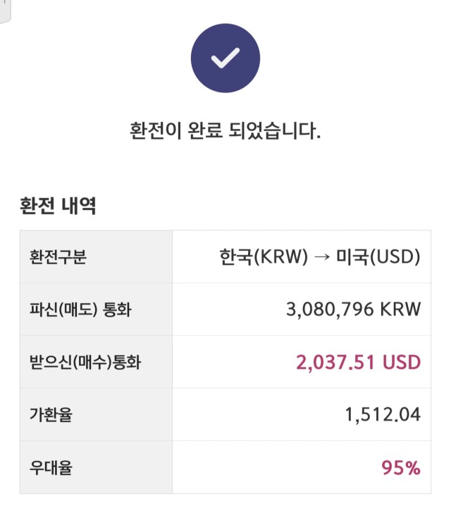Select the 우대율 row label
The image size is (451, 515).
[x=51, y=467]
